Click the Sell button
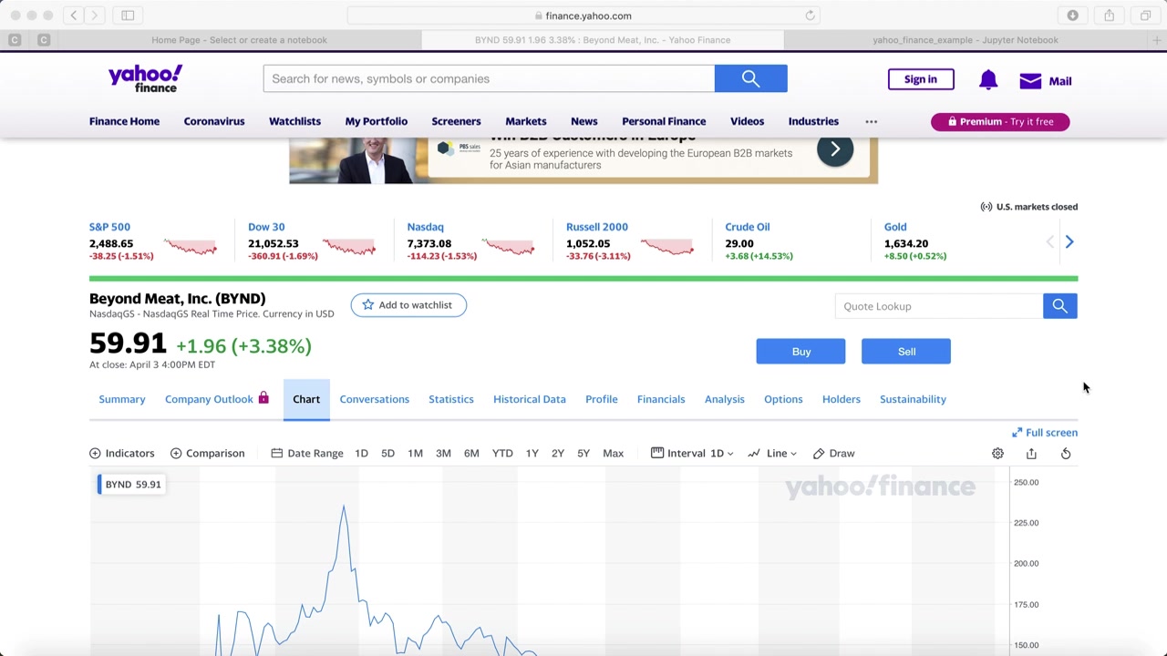The height and width of the screenshot is (656, 1167). click(906, 352)
